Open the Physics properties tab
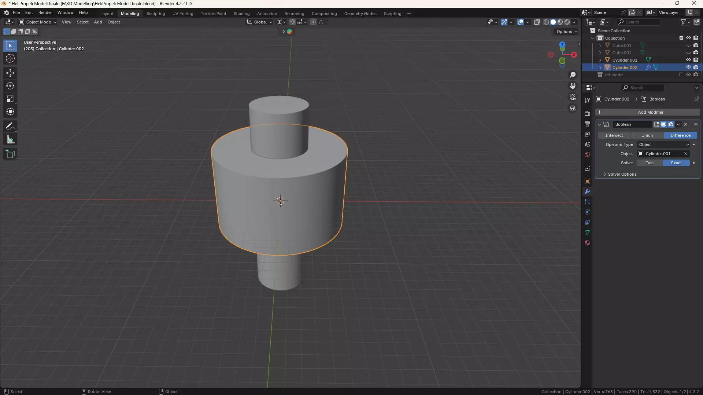 [587, 212]
